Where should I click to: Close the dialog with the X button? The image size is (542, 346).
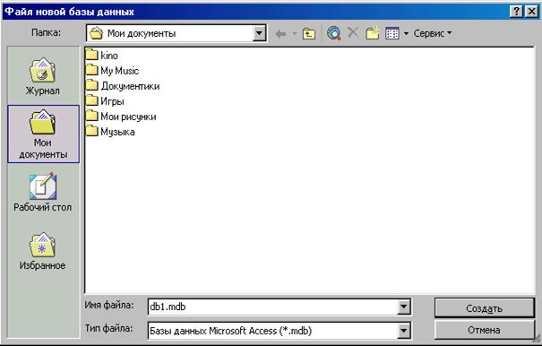[531, 12]
